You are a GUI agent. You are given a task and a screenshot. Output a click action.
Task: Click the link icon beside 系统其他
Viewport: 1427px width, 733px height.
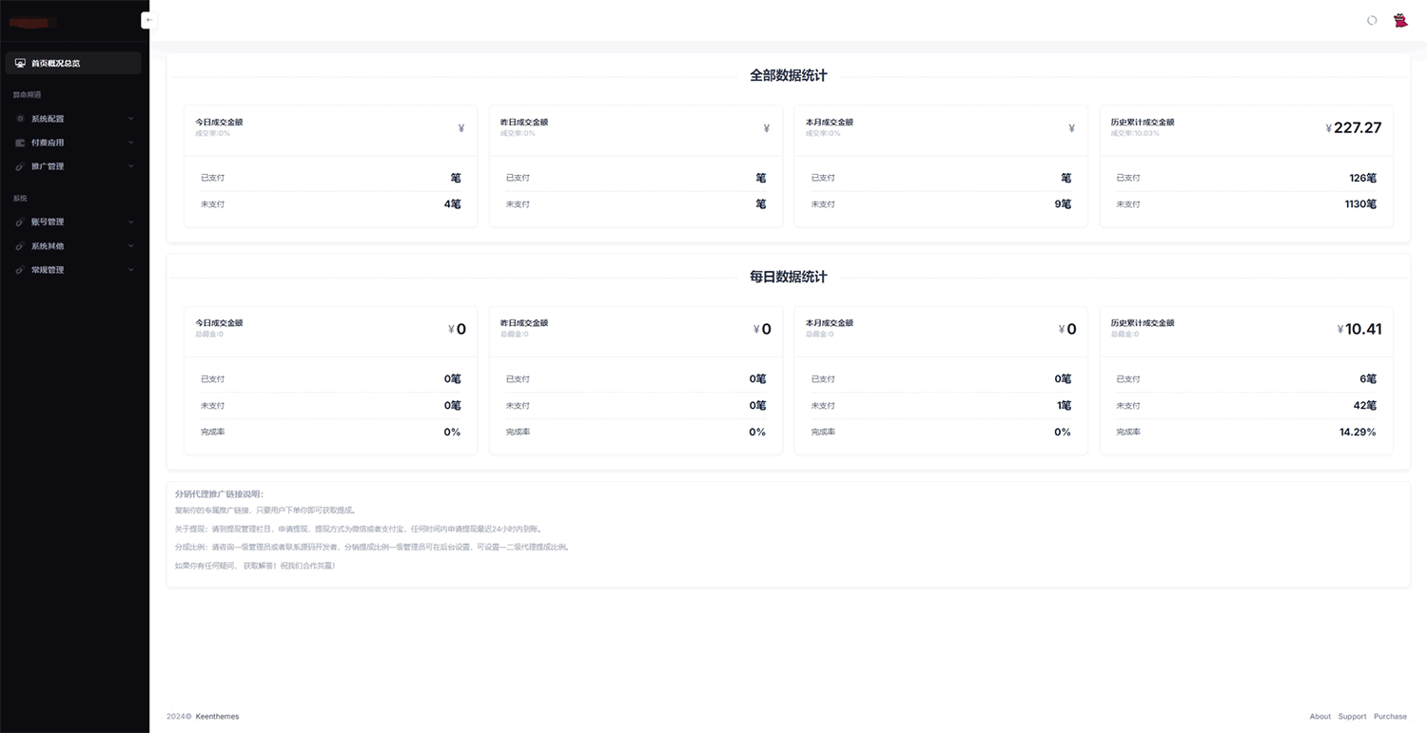pos(20,246)
